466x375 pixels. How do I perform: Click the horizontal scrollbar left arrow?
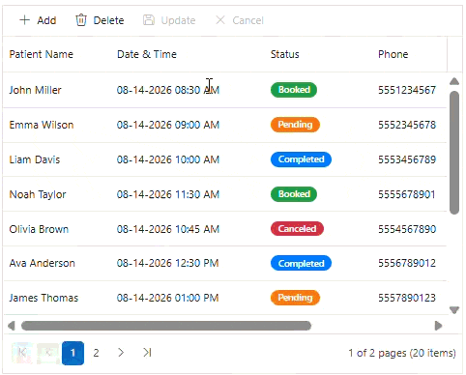coord(12,326)
